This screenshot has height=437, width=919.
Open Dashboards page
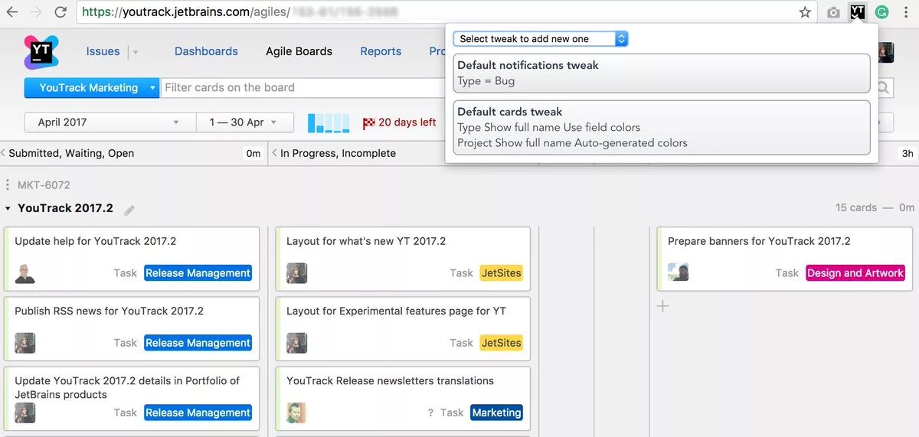click(206, 51)
